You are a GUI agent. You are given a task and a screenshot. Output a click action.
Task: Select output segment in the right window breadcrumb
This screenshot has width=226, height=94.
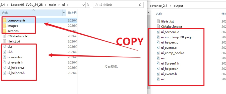click(178, 6)
